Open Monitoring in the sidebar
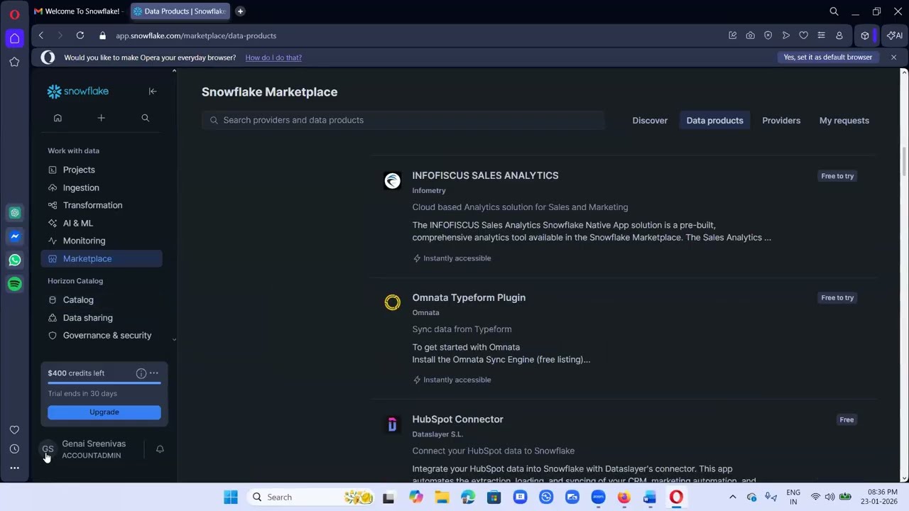 tap(102, 241)
